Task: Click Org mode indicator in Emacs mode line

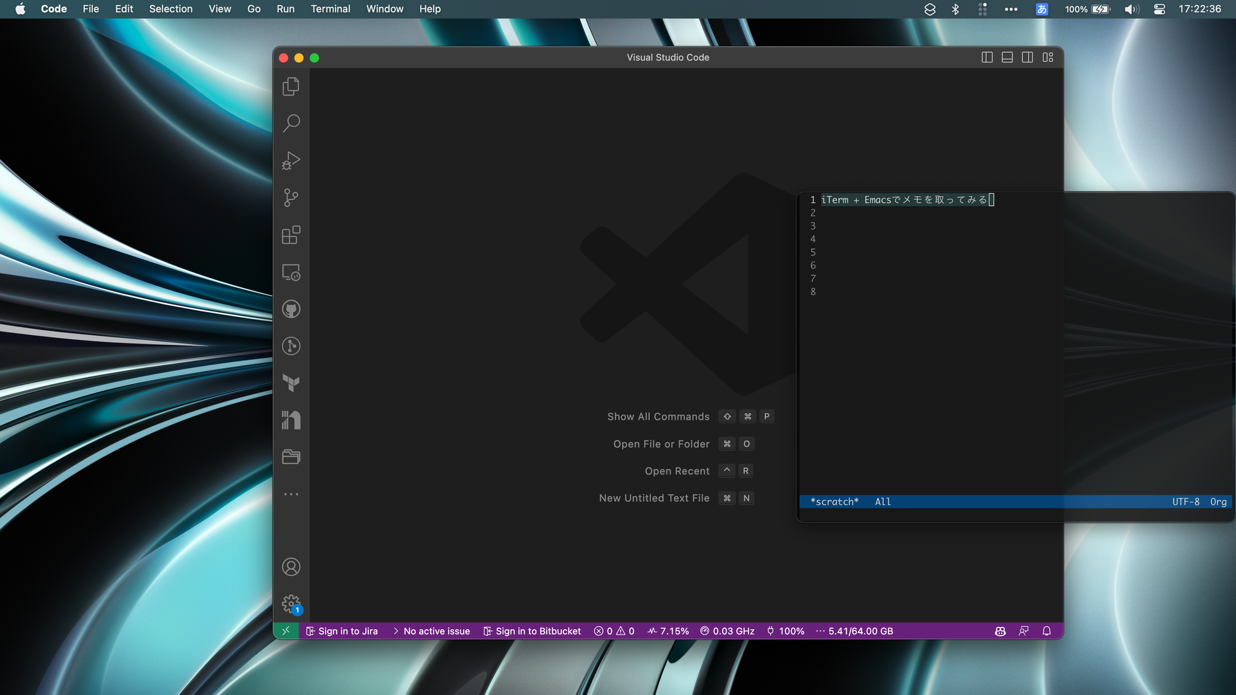Action: [x=1218, y=502]
